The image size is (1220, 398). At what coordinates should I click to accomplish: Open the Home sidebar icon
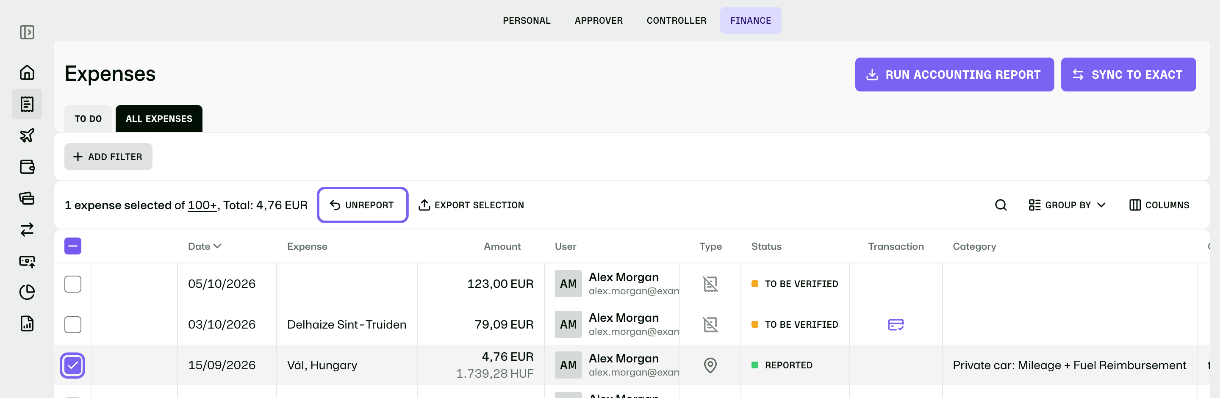(27, 72)
